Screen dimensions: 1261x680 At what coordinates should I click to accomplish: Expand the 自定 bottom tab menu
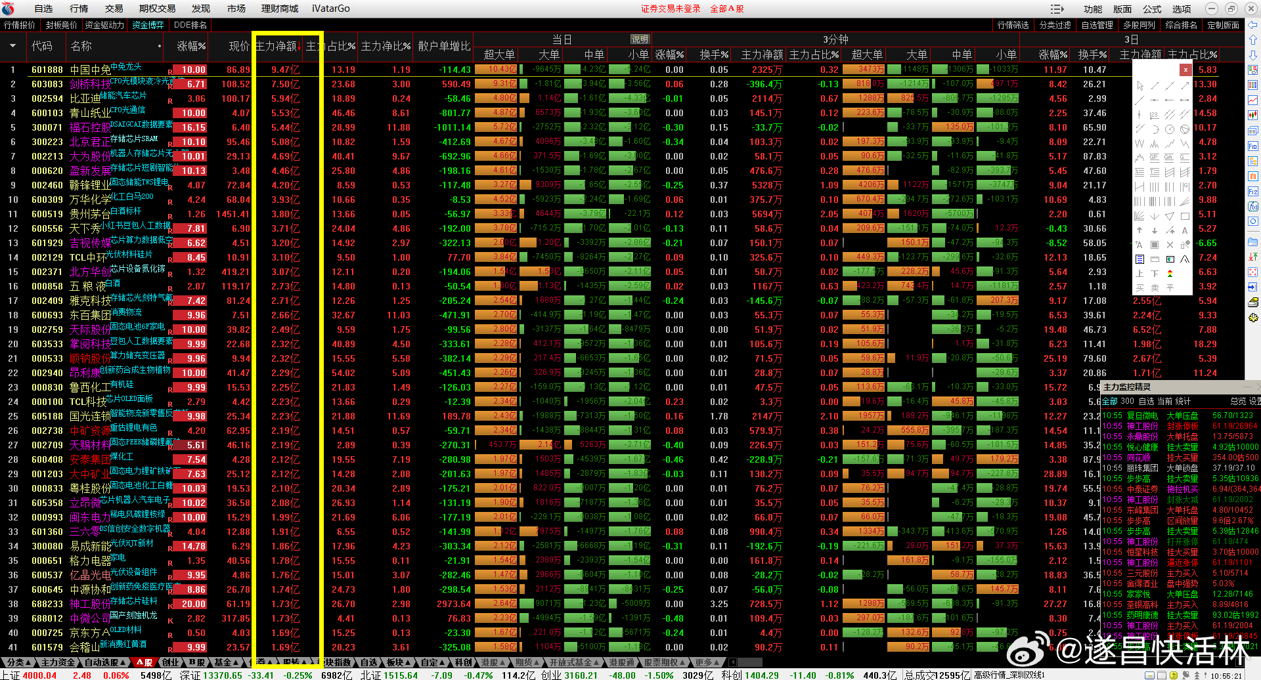click(433, 662)
